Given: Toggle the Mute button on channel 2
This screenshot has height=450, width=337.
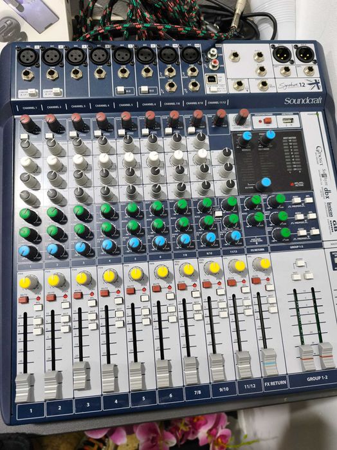Looking at the screenshot, I should tap(51, 297).
